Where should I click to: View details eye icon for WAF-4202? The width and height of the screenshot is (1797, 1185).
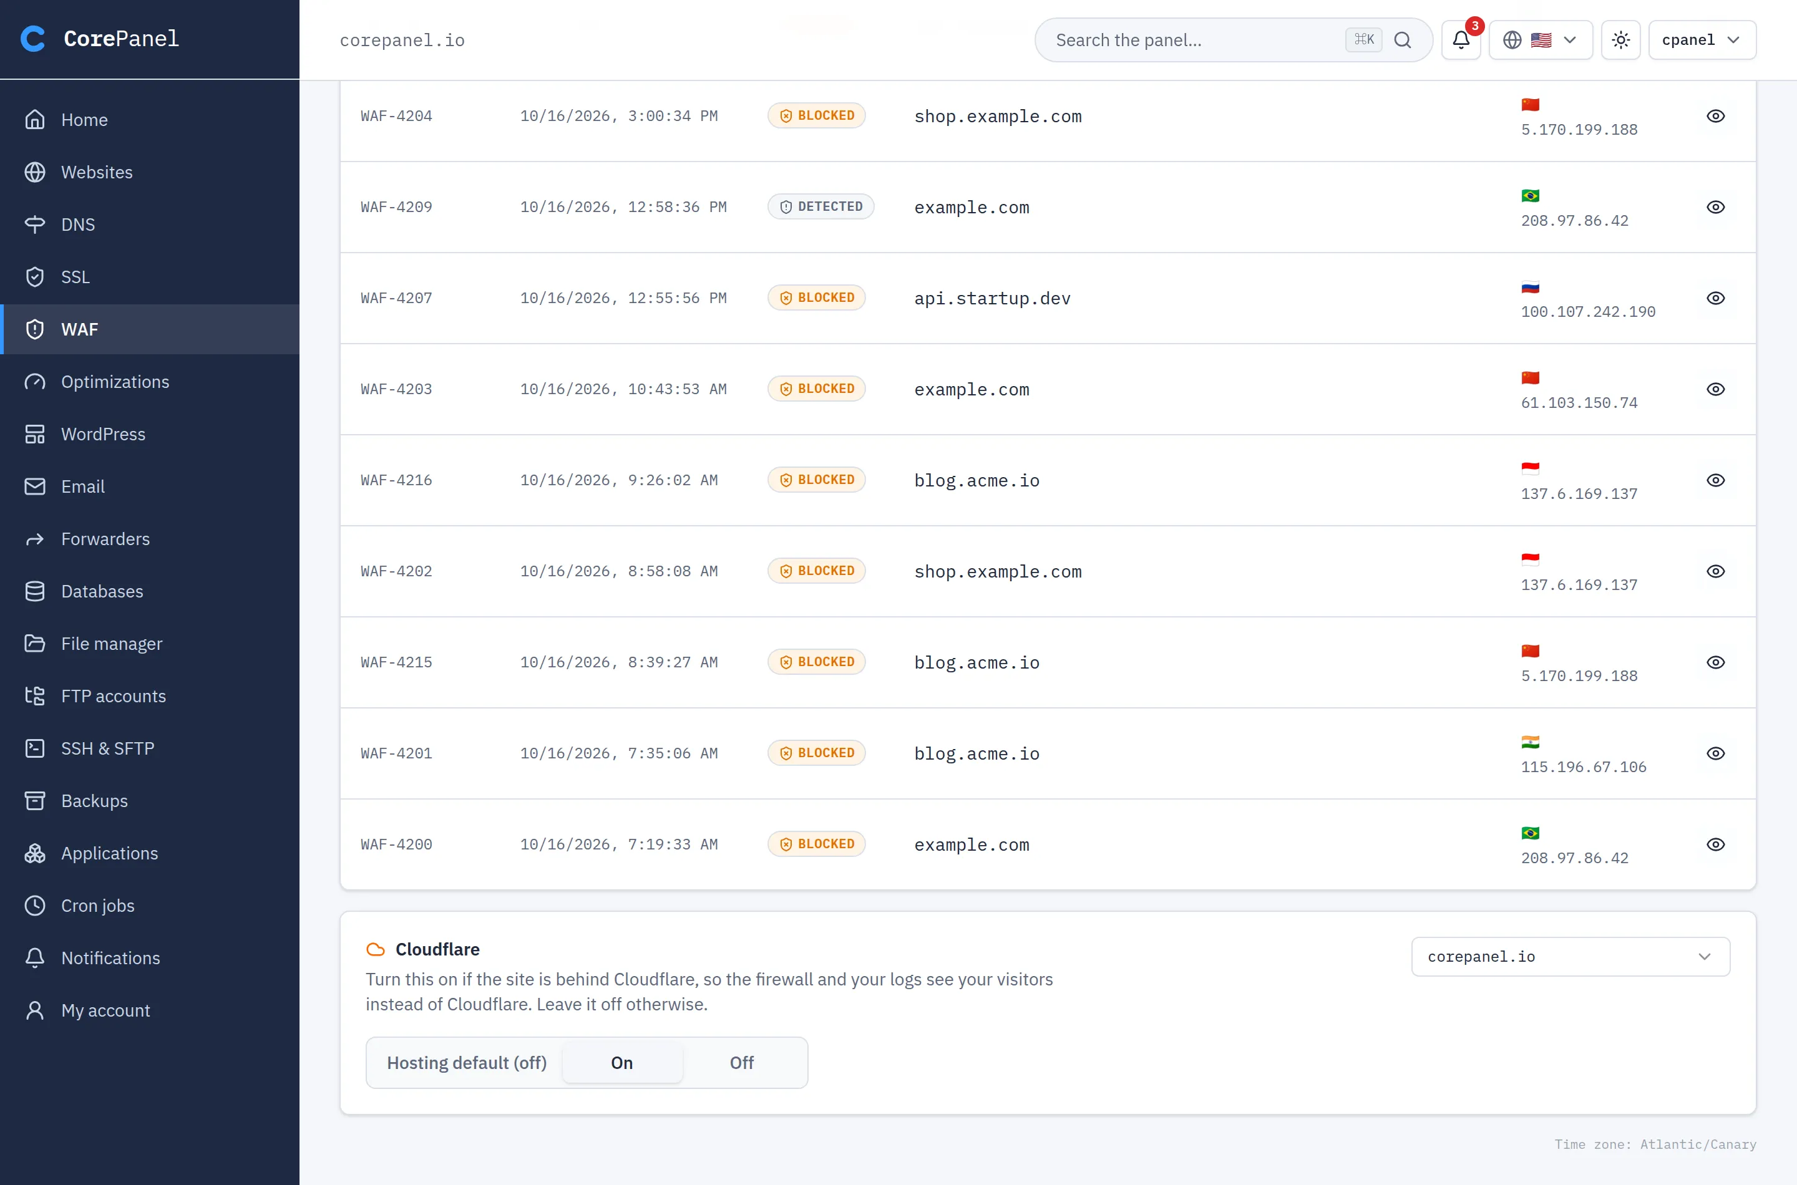[1715, 571]
